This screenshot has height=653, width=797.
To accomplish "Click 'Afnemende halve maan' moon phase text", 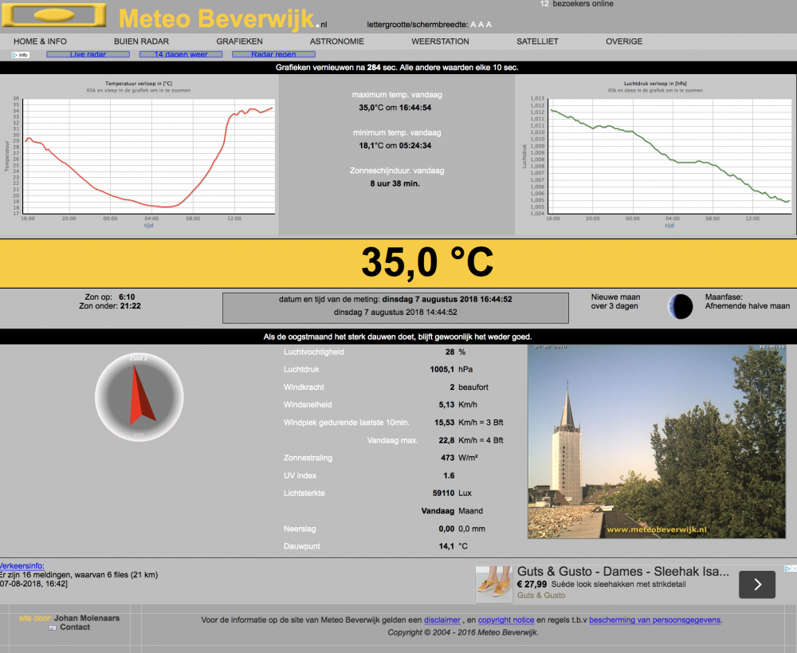I will point(748,306).
